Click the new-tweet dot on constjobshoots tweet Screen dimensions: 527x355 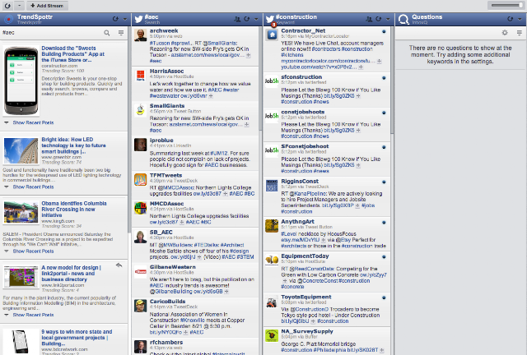click(x=384, y=113)
